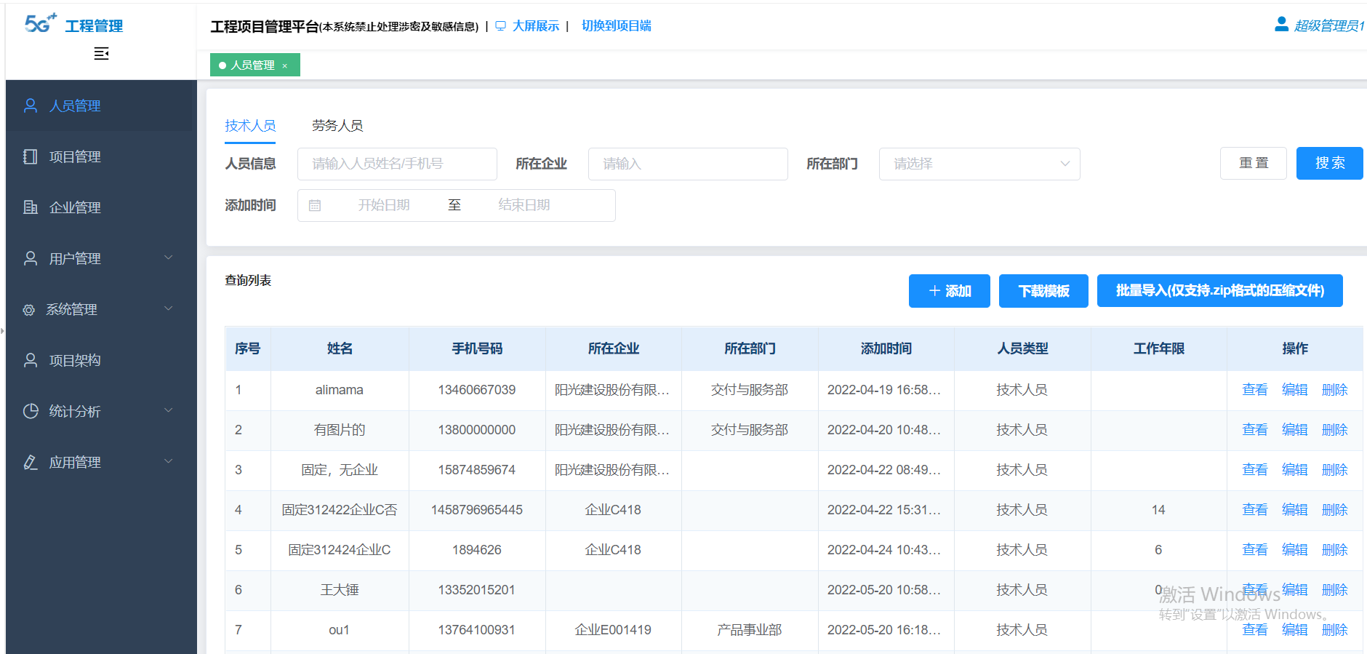Screen dimensions: 1367x654
Task: Collapse sidebar using the hamburger menu icon
Action: [101, 54]
